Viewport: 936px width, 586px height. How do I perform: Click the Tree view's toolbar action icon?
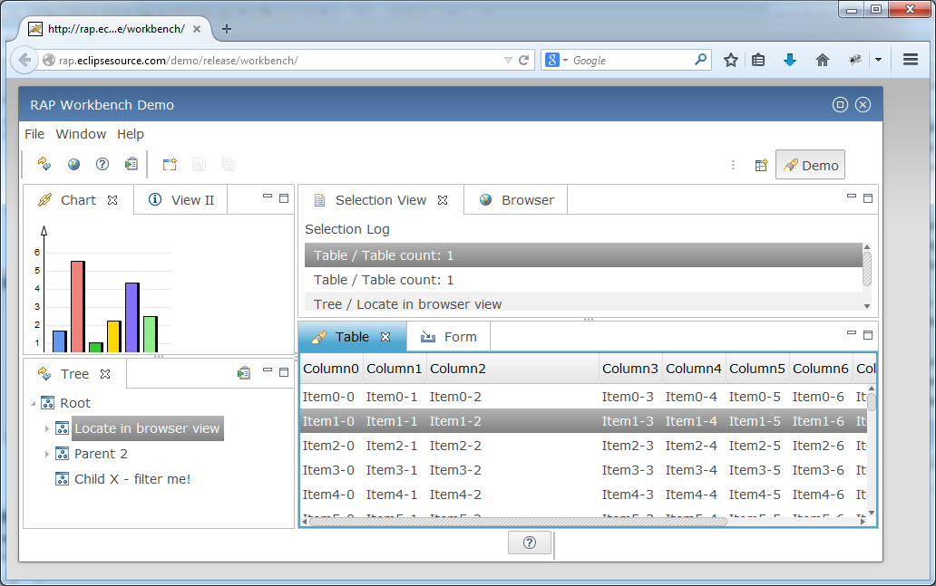(x=244, y=373)
